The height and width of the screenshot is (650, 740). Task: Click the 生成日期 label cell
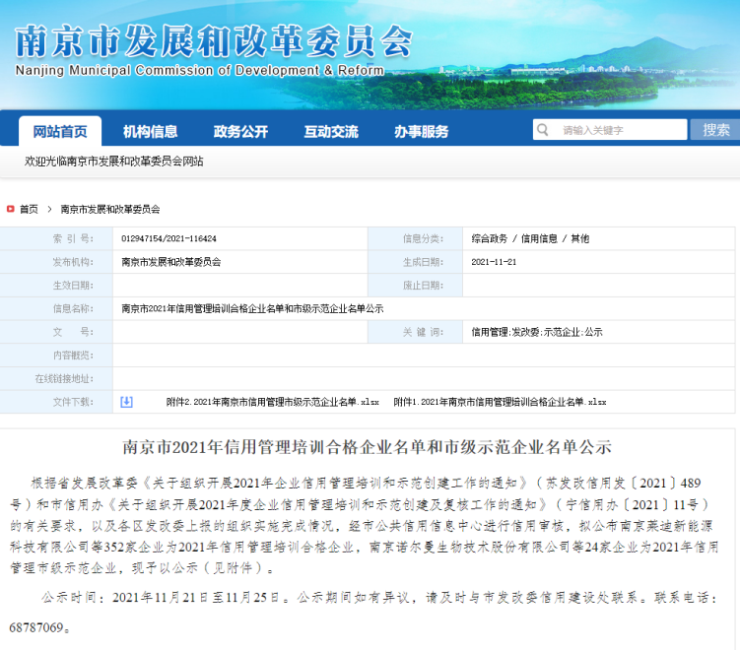pos(415,262)
